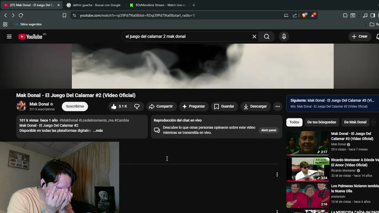Open the Preguntar AI button

tap(194, 106)
